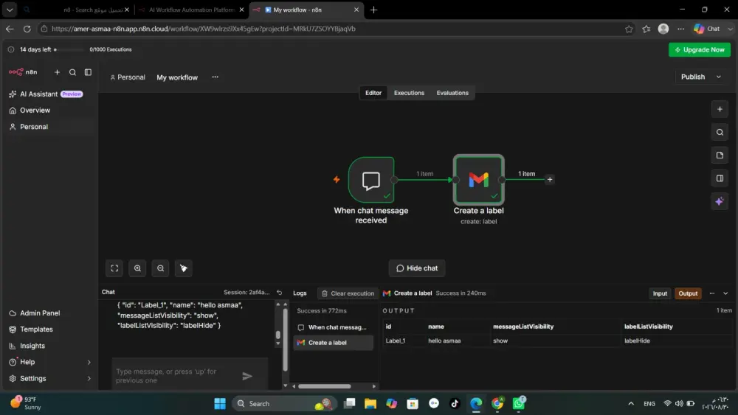Click the logs horizontal scrollbar
The image size is (738, 415).
(x=324, y=386)
